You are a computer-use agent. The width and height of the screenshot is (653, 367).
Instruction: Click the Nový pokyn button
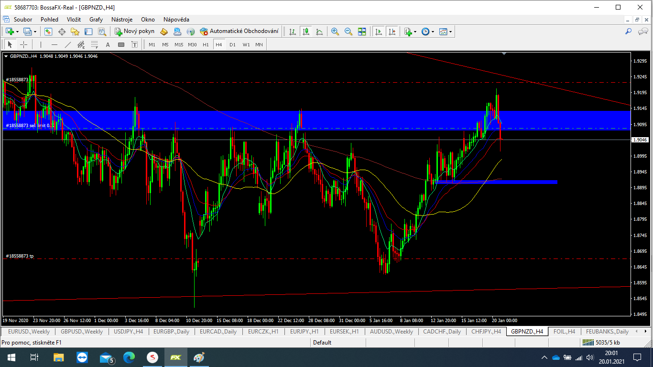pos(135,32)
